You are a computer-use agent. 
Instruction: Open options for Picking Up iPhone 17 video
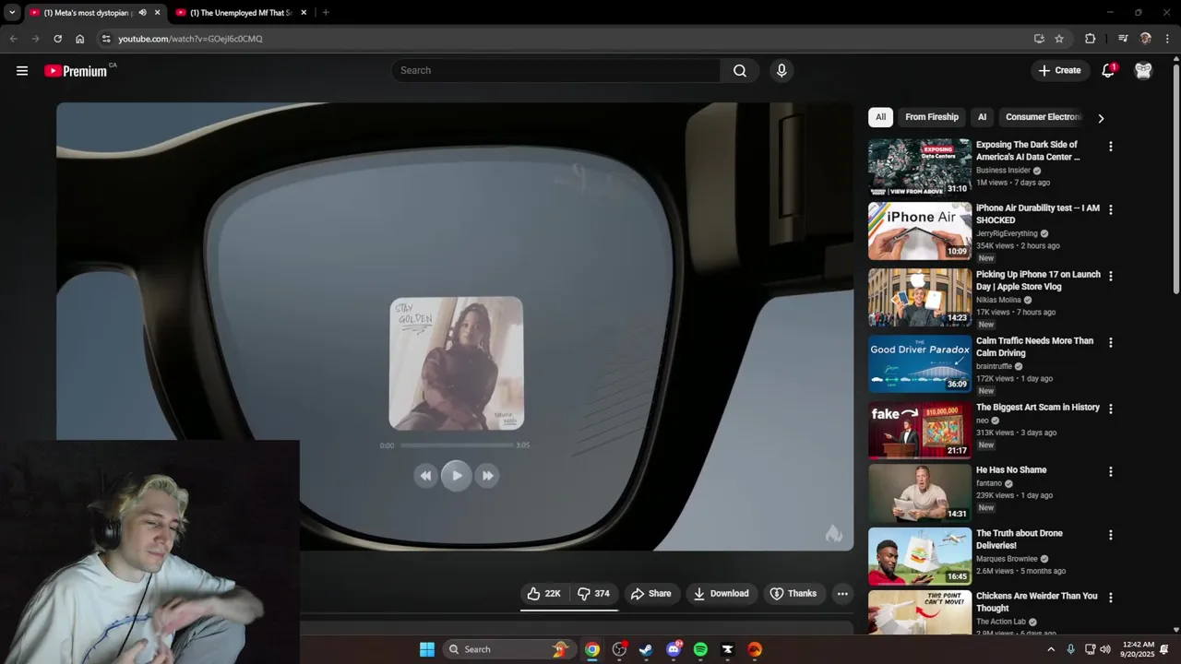tap(1110, 277)
